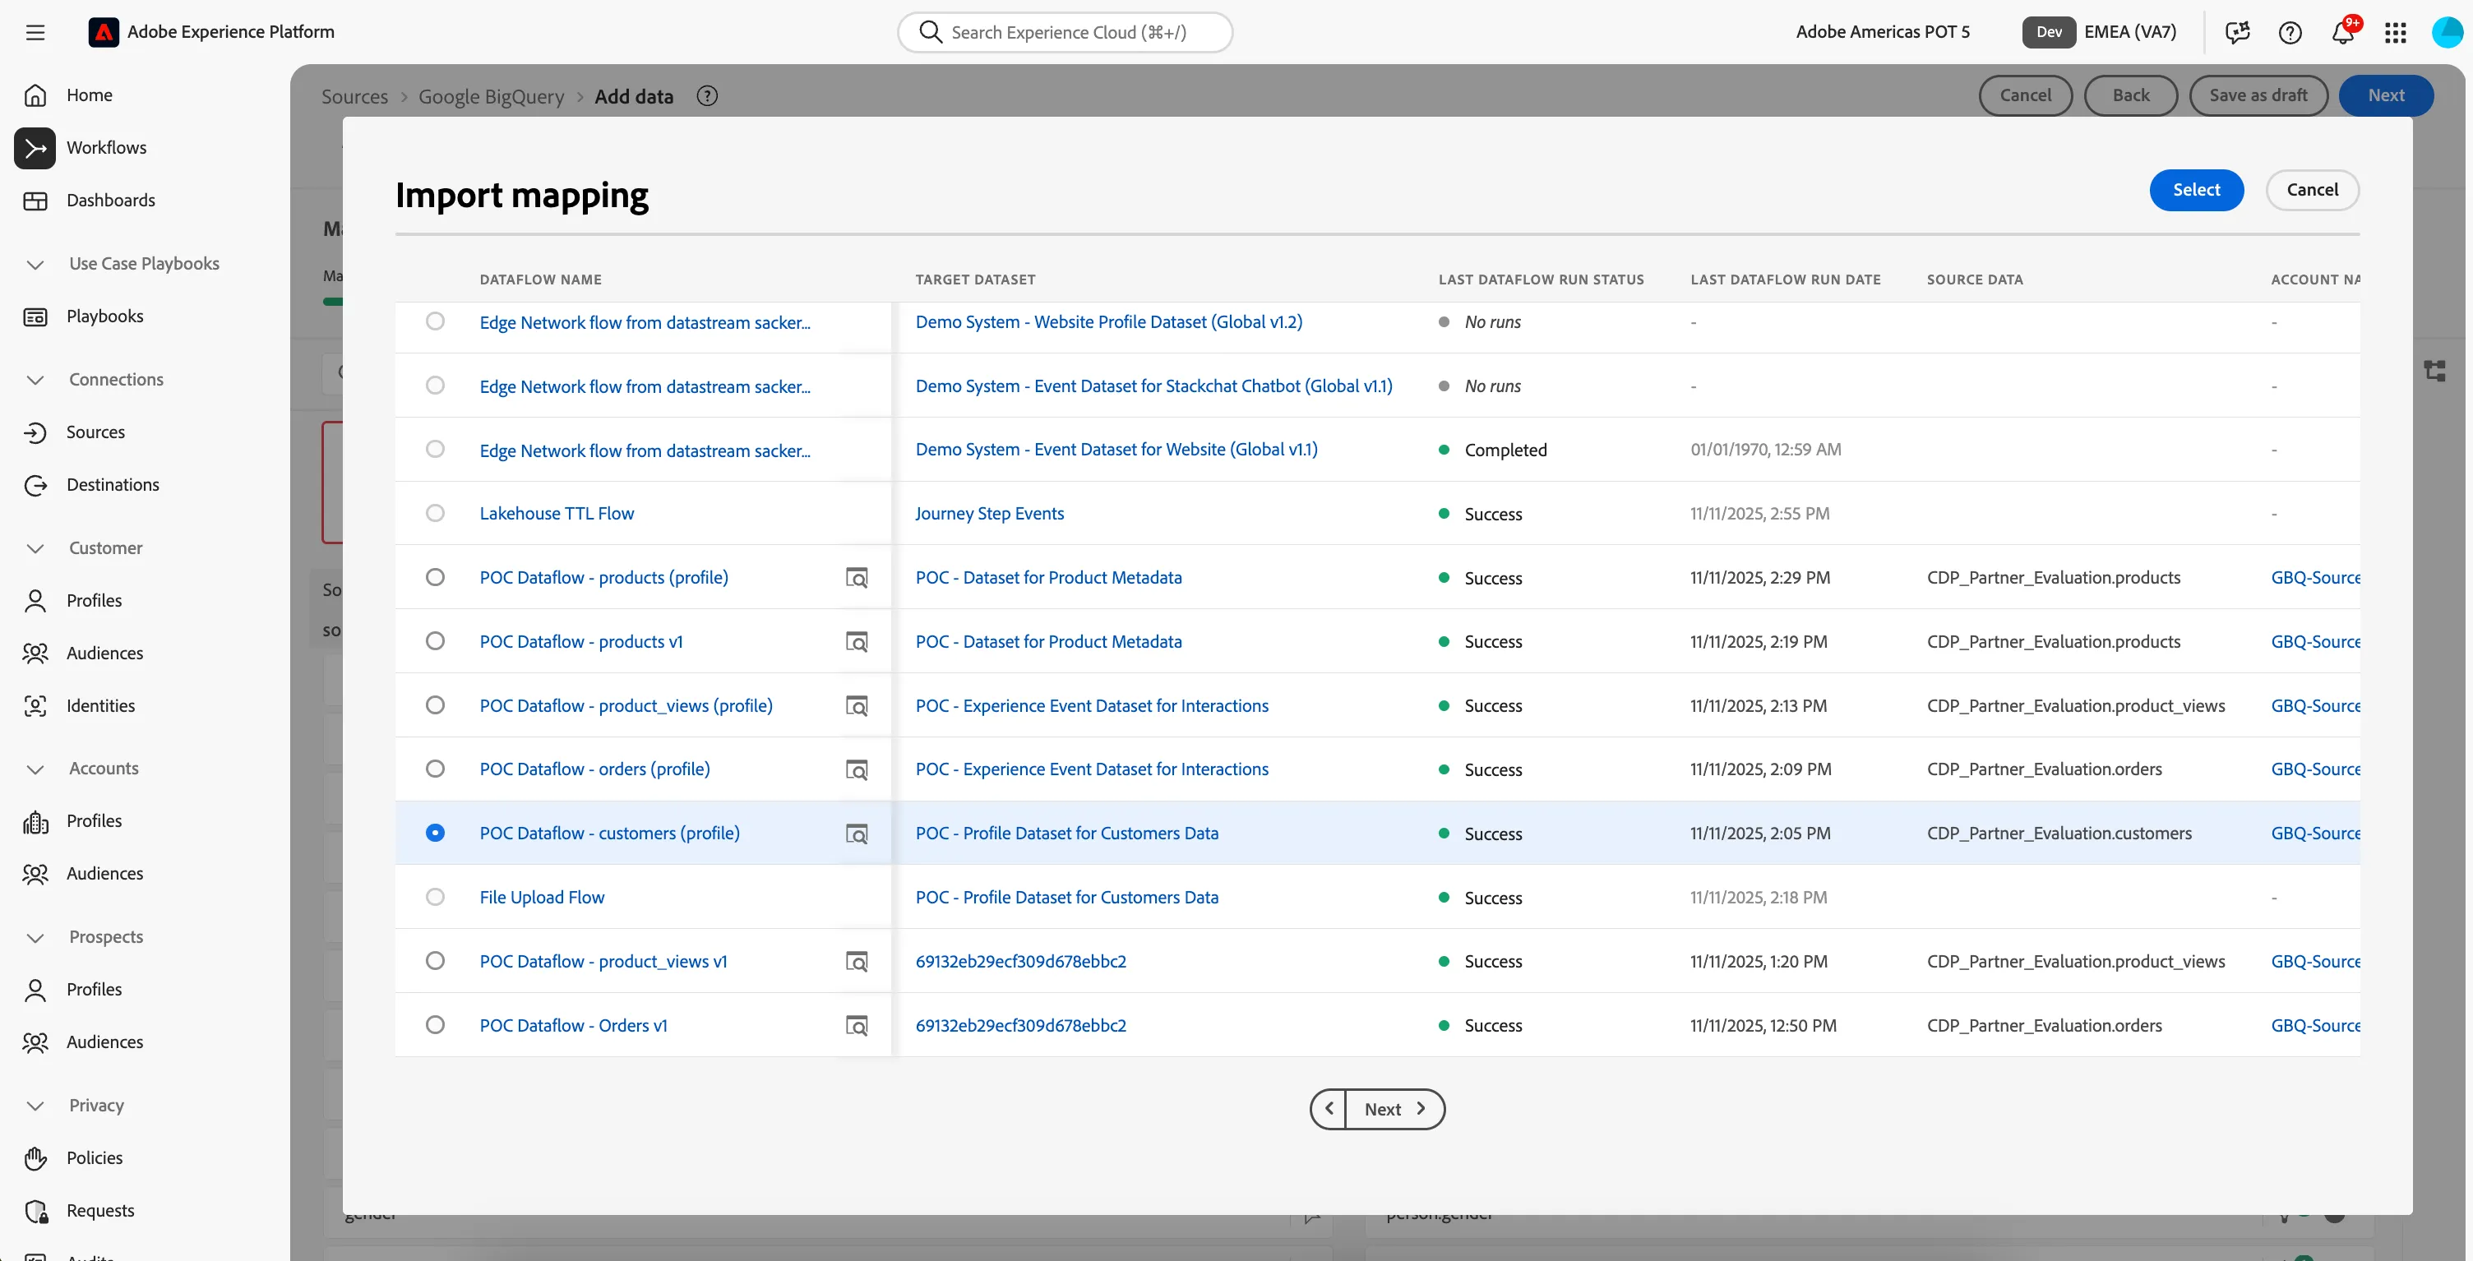This screenshot has height=1261, width=2473.
Task: Preview mapping for POC Dataflow - customers (profile)
Action: tap(857, 834)
